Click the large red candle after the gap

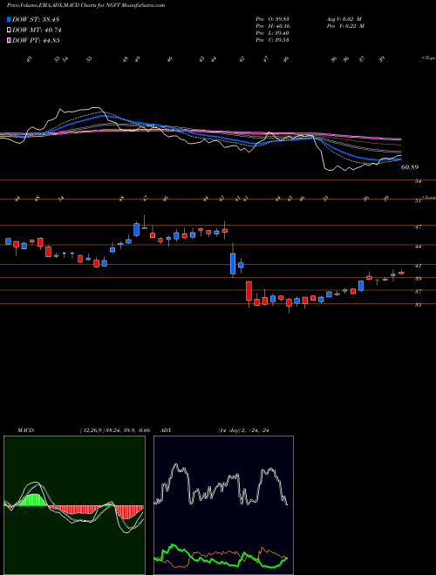click(249, 291)
